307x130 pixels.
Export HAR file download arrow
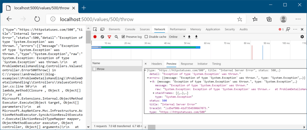pyautogui.click(x=196, y=37)
